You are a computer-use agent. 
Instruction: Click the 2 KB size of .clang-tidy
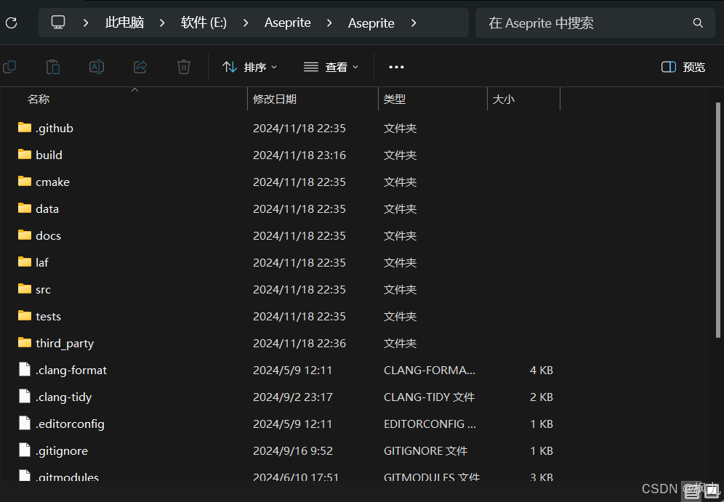(x=541, y=397)
